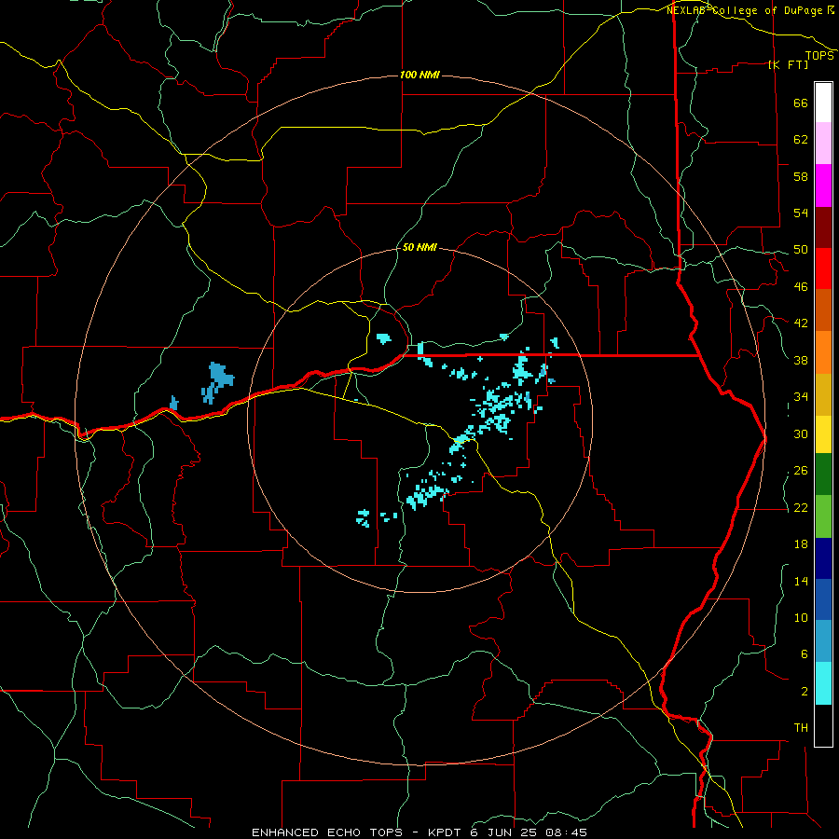Click the light pink legend swatch
The width and height of the screenshot is (839, 839).
pos(823,144)
